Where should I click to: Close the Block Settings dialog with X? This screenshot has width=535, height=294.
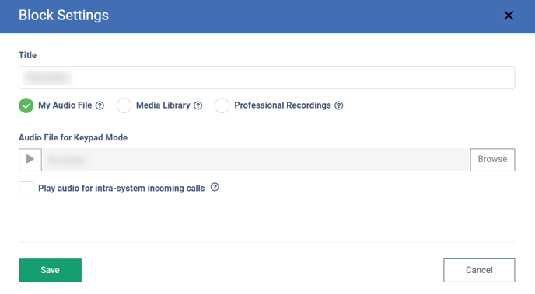click(509, 16)
